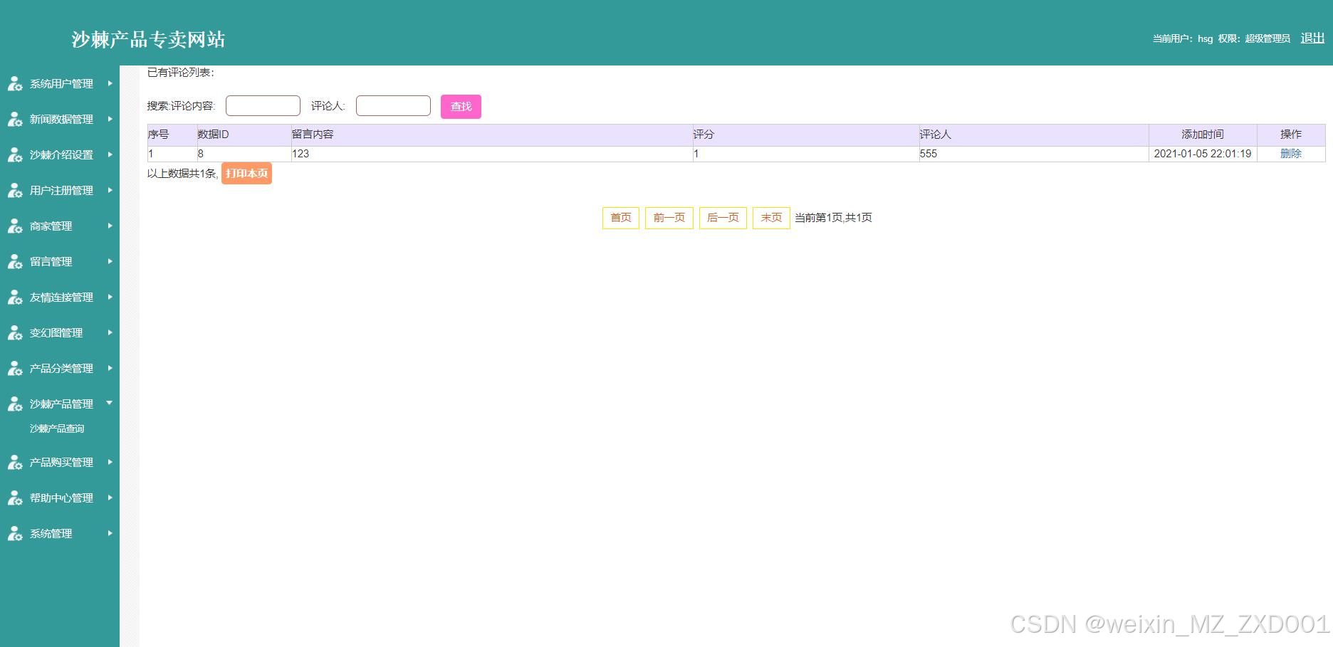Click the user icon beside 沙棘介绍设置

tap(15, 155)
